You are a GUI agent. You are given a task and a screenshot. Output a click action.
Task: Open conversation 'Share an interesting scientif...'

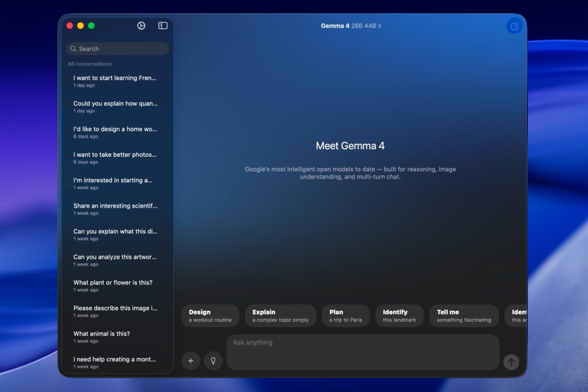pyautogui.click(x=118, y=209)
